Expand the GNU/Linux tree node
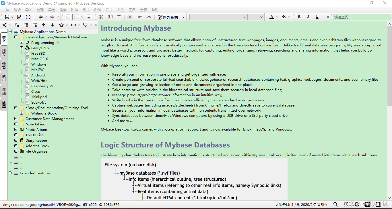The height and width of the screenshot is (209, 392). point(22,48)
